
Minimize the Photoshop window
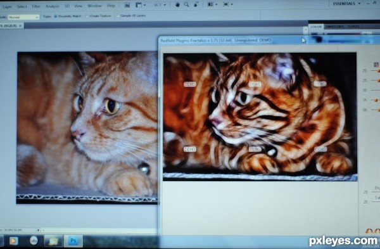pyautogui.click(x=368, y=3)
